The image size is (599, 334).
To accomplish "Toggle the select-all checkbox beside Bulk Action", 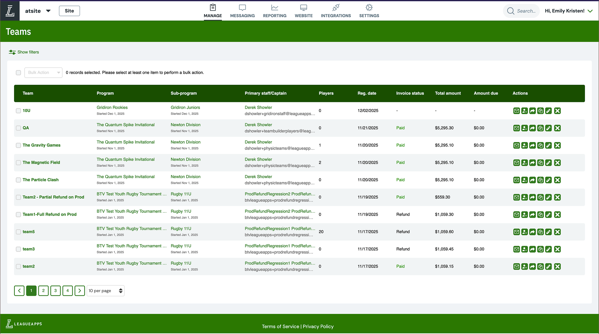I will [18, 73].
